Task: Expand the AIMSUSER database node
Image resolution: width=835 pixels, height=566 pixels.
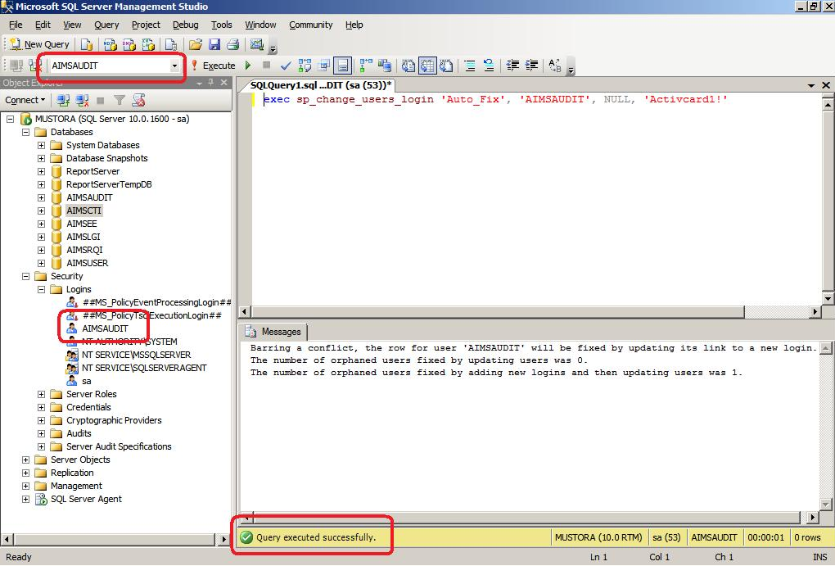Action: [x=41, y=263]
